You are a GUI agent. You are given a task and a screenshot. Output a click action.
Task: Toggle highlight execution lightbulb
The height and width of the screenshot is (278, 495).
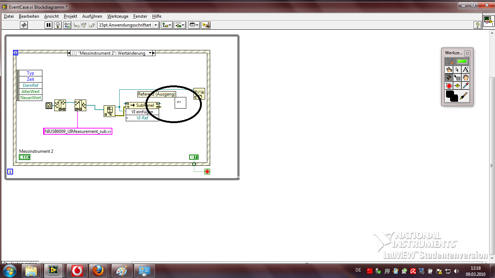point(58,25)
